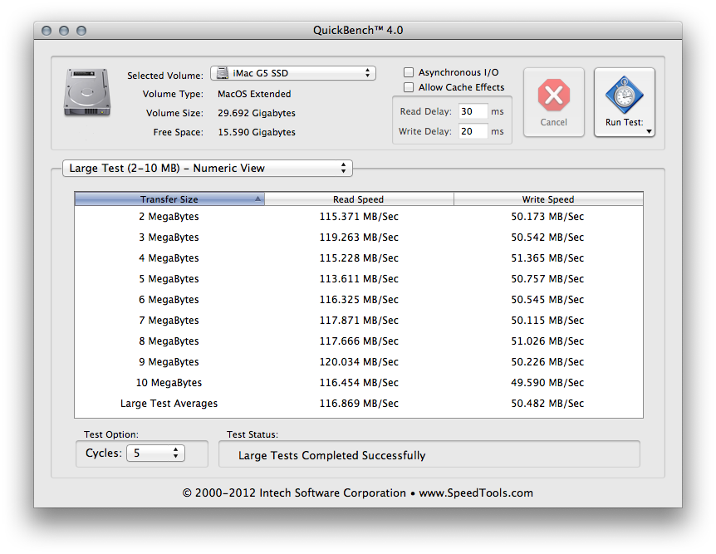The height and width of the screenshot is (554, 716).
Task: Click the Cancel button label
Action: 553,122
